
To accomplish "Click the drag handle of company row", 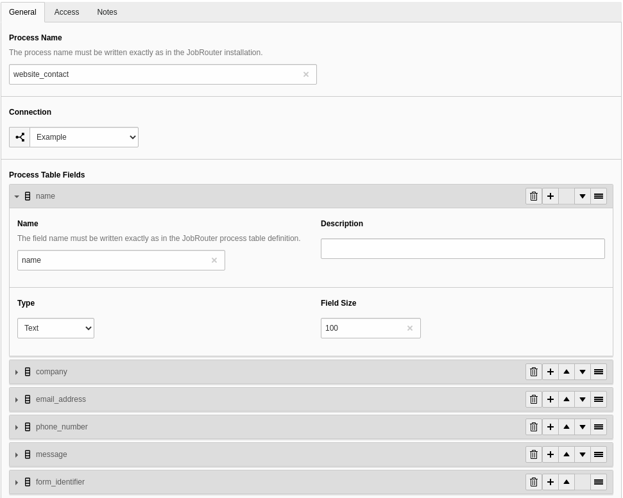I will click(x=599, y=372).
